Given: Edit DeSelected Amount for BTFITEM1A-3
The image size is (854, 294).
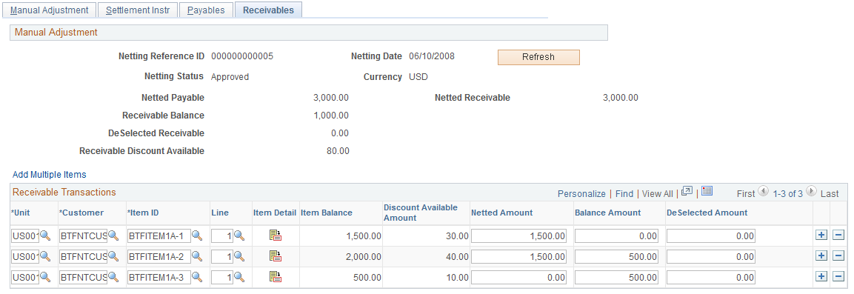Looking at the screenshot, I should tap(711, 277).
